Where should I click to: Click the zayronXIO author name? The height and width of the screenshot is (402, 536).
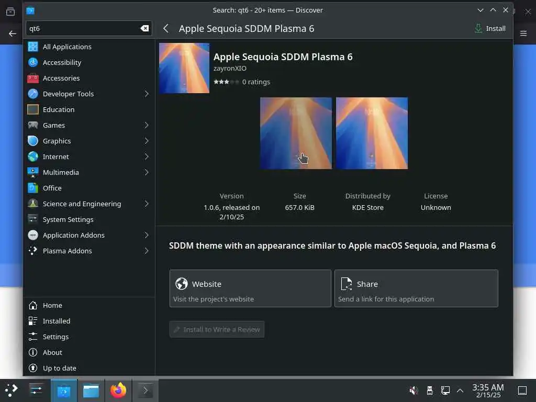pos(230,68)
